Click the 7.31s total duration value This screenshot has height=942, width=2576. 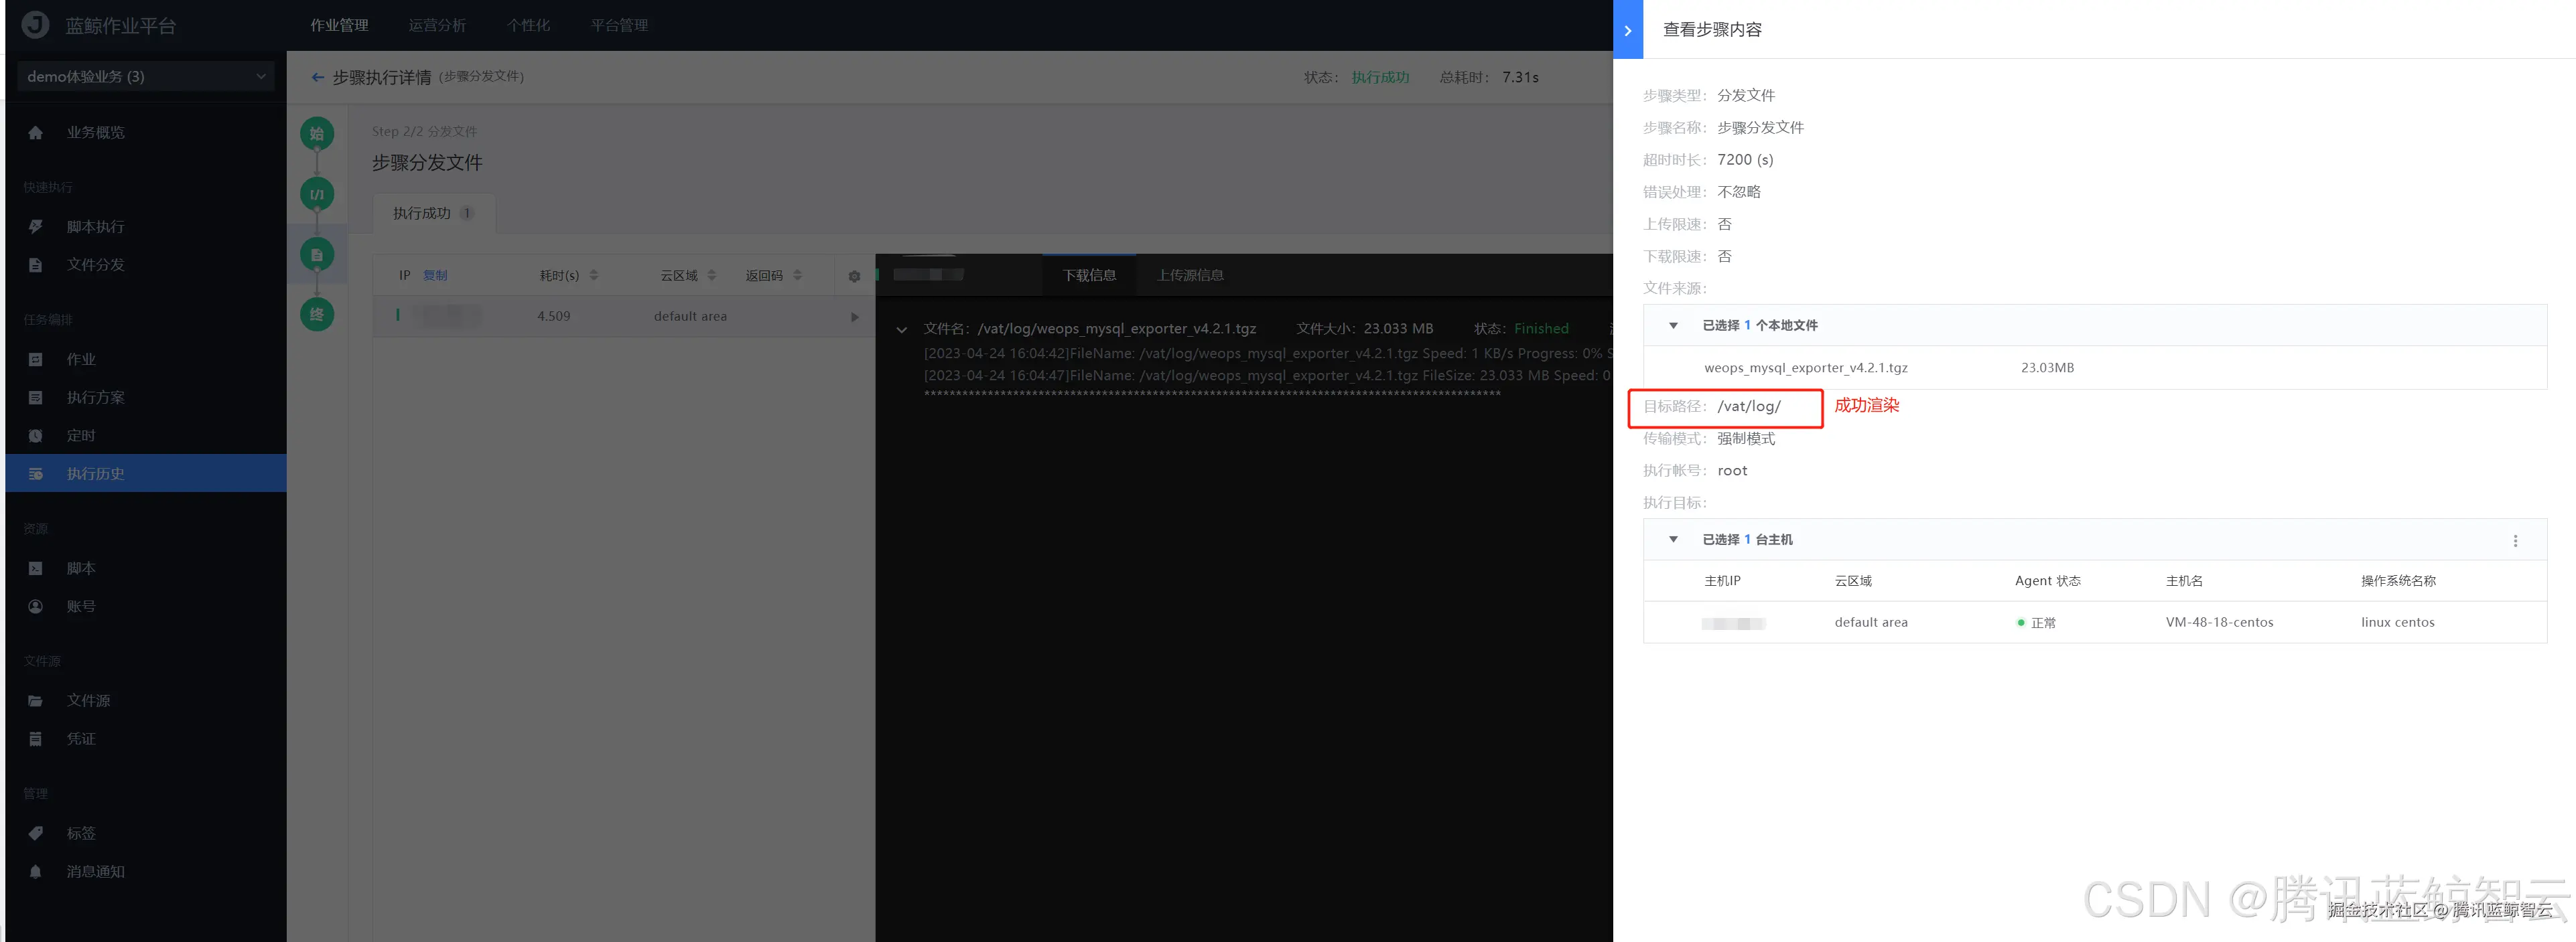(x=1520, y=77)
